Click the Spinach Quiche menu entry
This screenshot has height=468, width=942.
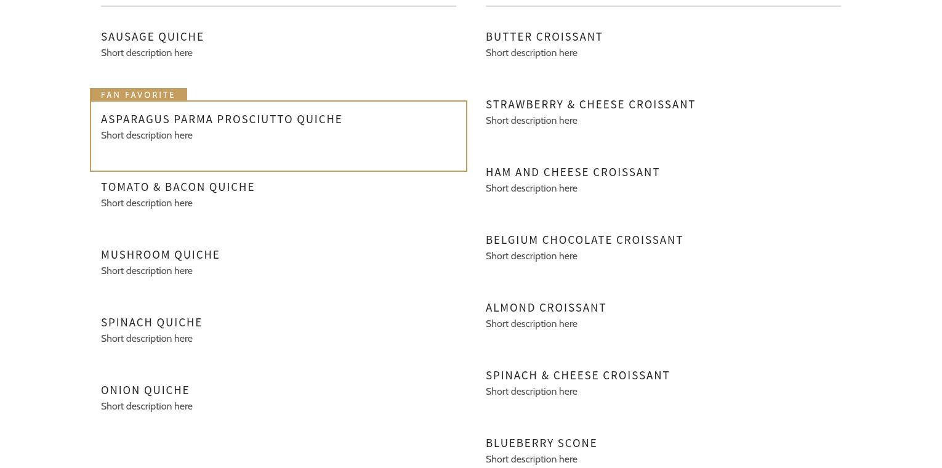[x=151, y=323]
